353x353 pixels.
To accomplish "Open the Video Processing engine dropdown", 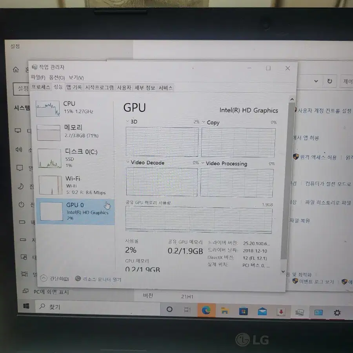I will [x=203, y=163].
